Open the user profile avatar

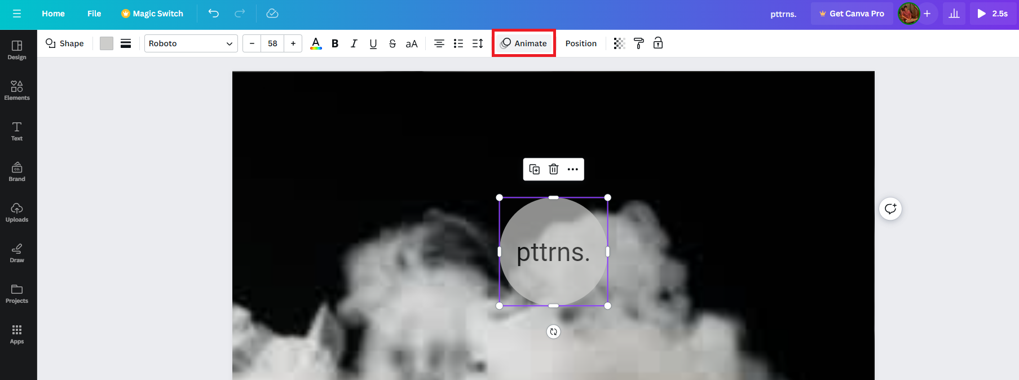[x=908, y=14]
